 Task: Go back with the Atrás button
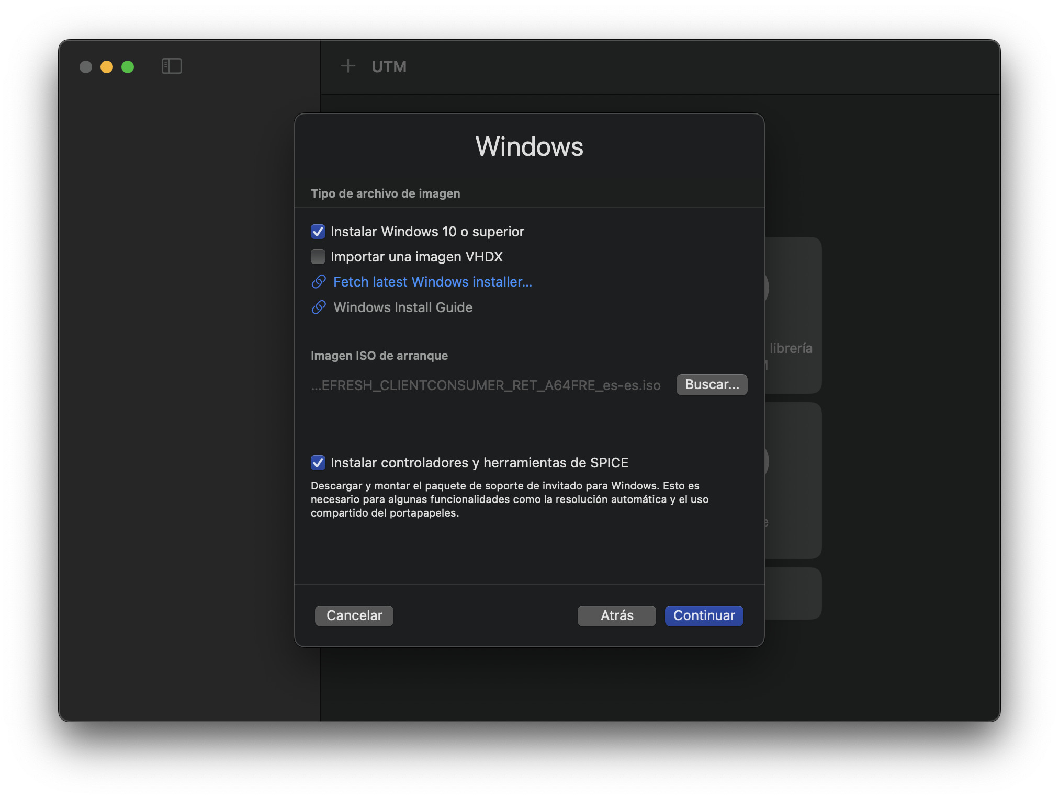click(x=617, y=615)
